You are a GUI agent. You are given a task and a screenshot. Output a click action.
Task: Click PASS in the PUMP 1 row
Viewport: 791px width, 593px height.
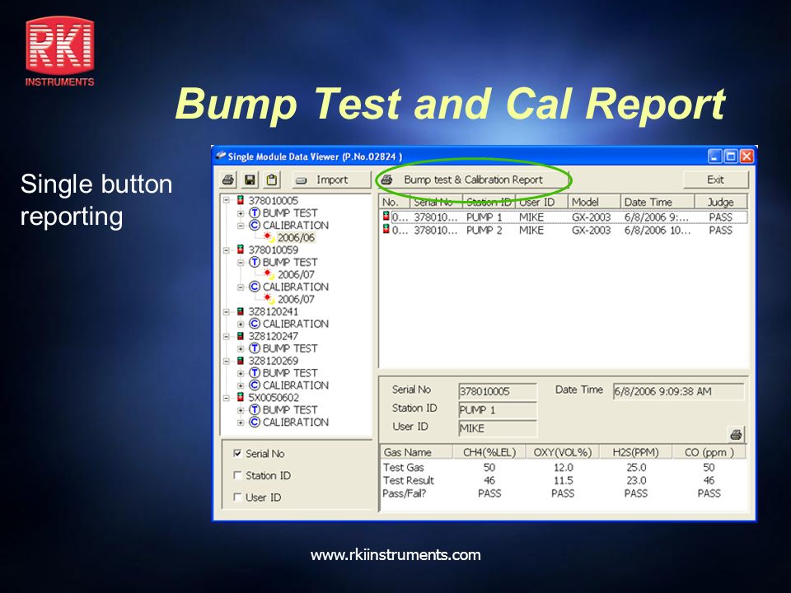coord(720,217)
